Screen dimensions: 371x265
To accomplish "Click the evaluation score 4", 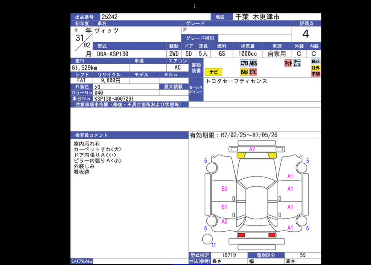I will pos(306,34).
